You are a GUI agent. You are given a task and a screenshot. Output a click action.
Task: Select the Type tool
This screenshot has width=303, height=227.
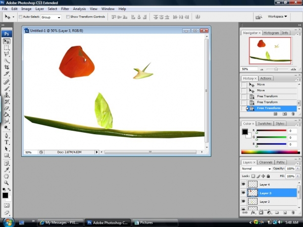7,142
